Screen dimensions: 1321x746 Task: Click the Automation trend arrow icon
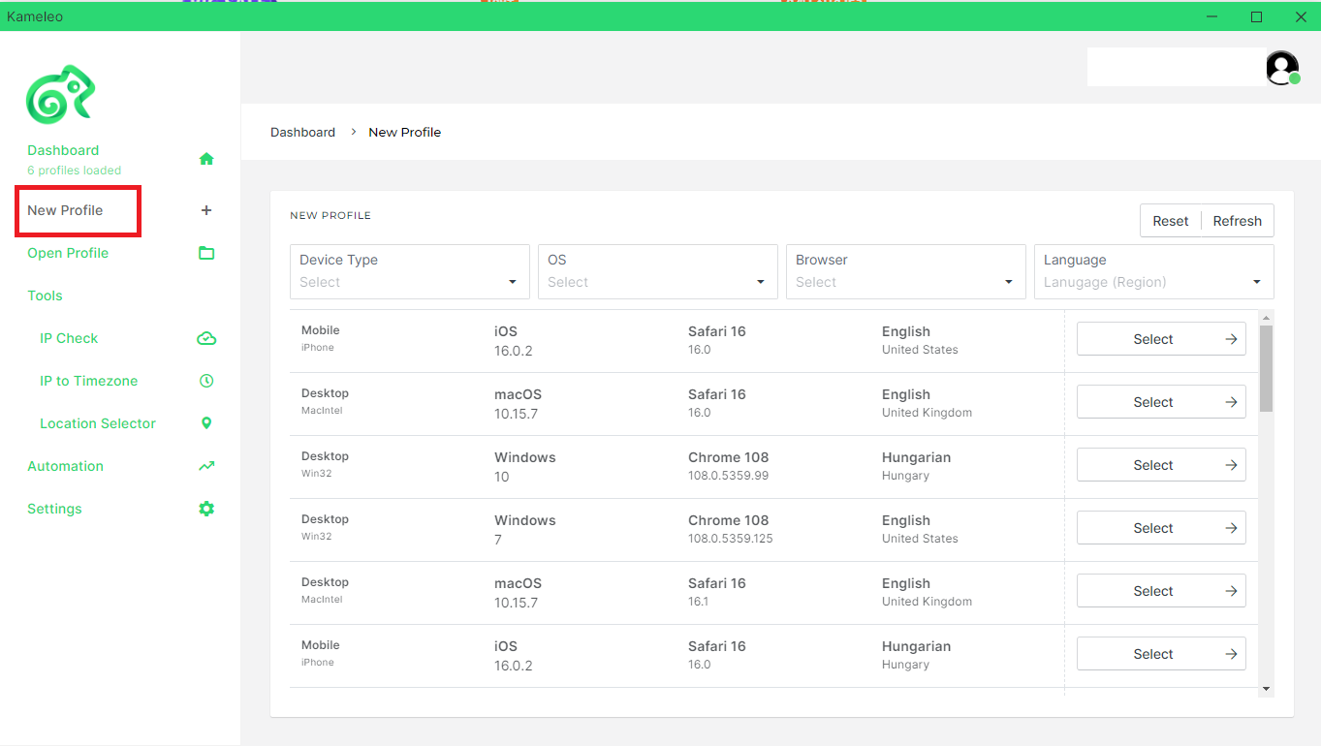206,466
